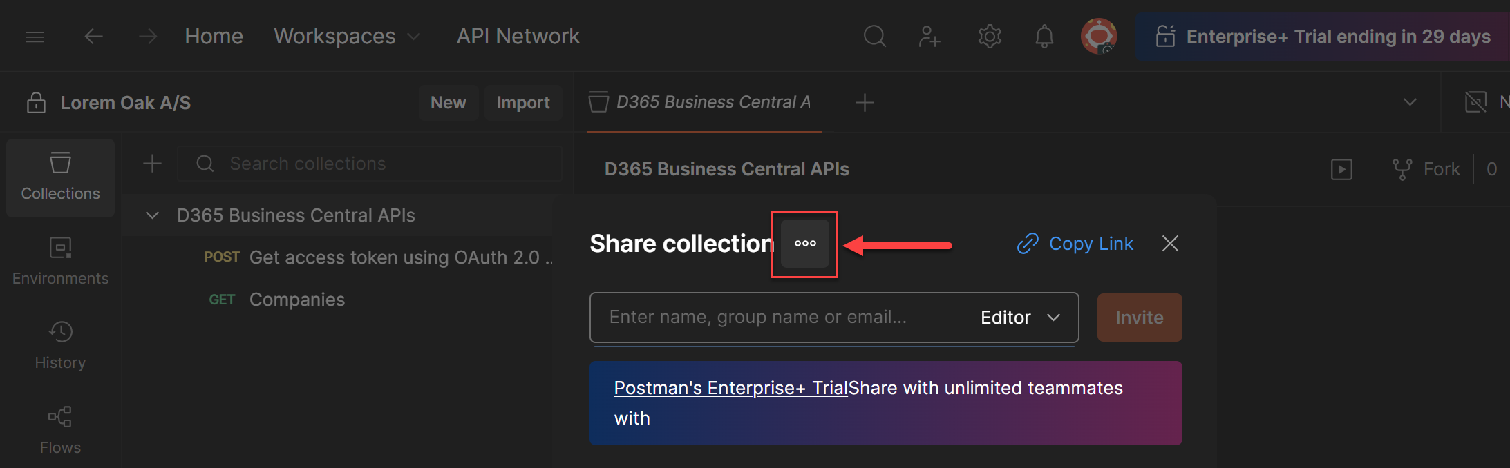Click the fork count 0

click(1491, 169)
